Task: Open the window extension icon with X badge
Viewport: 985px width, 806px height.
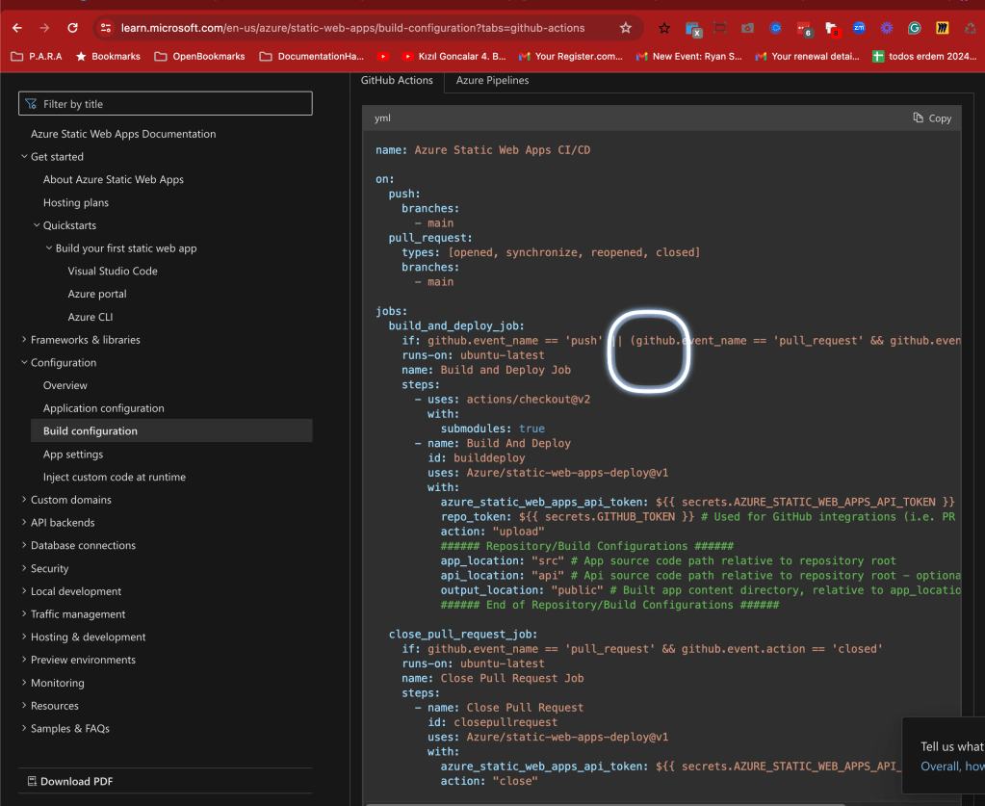Action: tap(693, 28)
